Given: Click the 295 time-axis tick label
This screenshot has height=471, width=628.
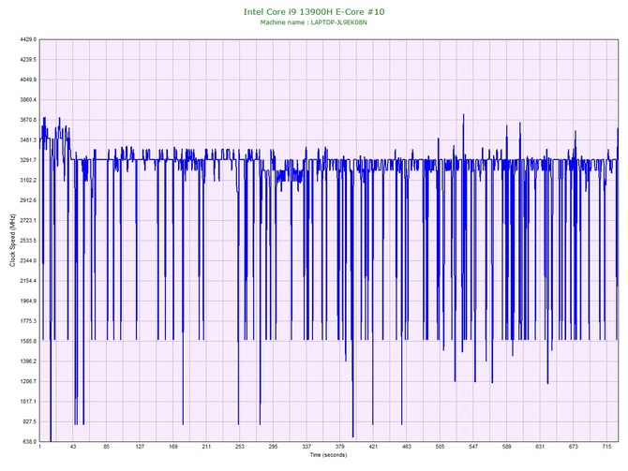Looking at the screenshot, I should click(273, 447).
